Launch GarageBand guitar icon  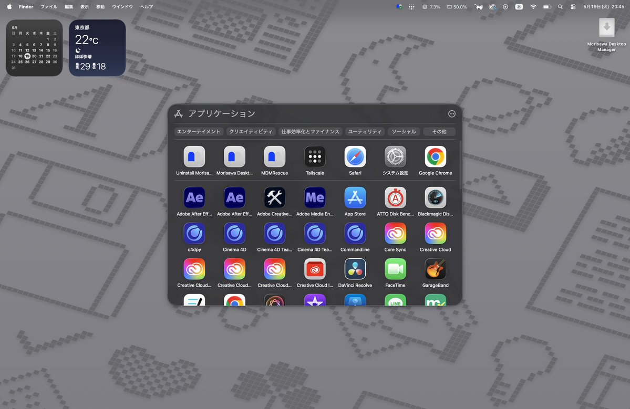tap(436, 269)
